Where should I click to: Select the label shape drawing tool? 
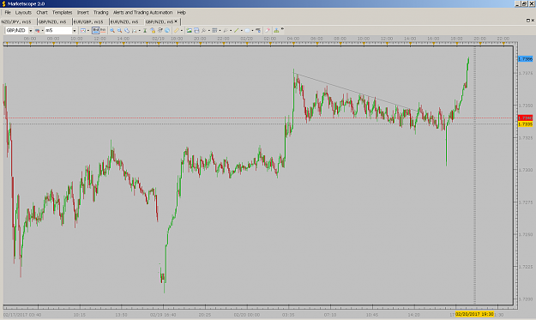click(248, 30)
